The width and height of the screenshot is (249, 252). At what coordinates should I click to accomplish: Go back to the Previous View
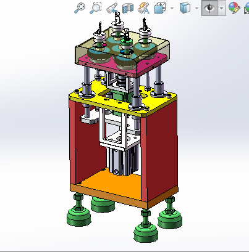112,9
